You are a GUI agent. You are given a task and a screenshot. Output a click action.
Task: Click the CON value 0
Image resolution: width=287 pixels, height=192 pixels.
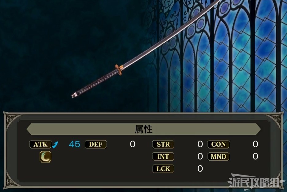click(x=255, y=144)
